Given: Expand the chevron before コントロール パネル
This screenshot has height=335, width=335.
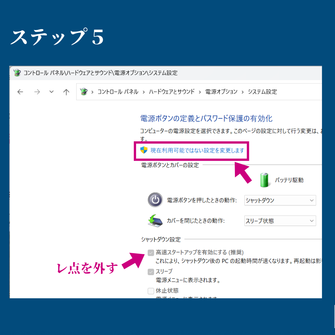Looking at the screenshot, I should click(x=92, y=92).
